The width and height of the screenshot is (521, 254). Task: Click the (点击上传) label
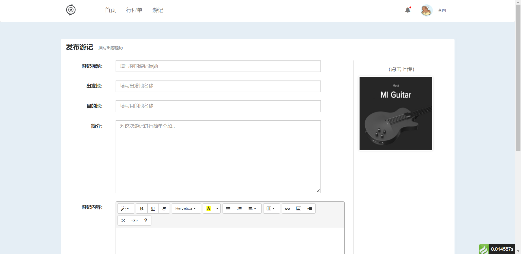401,69
